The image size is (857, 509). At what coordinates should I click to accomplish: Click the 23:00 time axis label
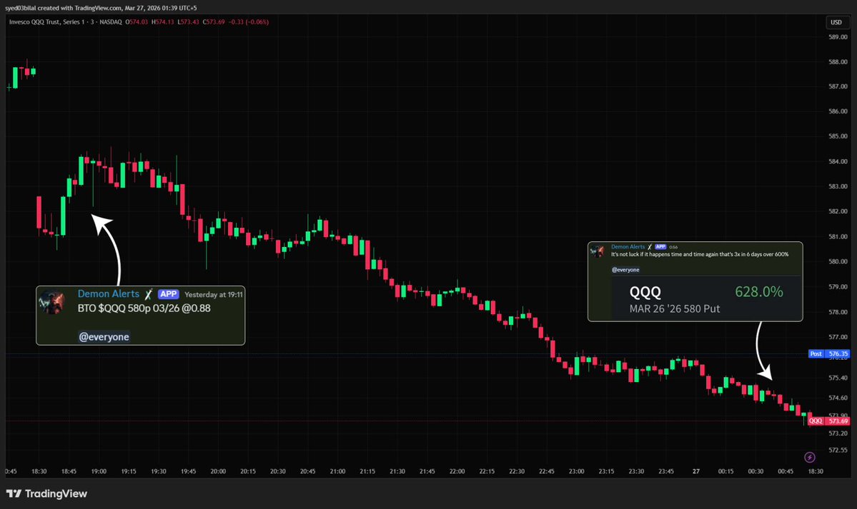(577, 471)
